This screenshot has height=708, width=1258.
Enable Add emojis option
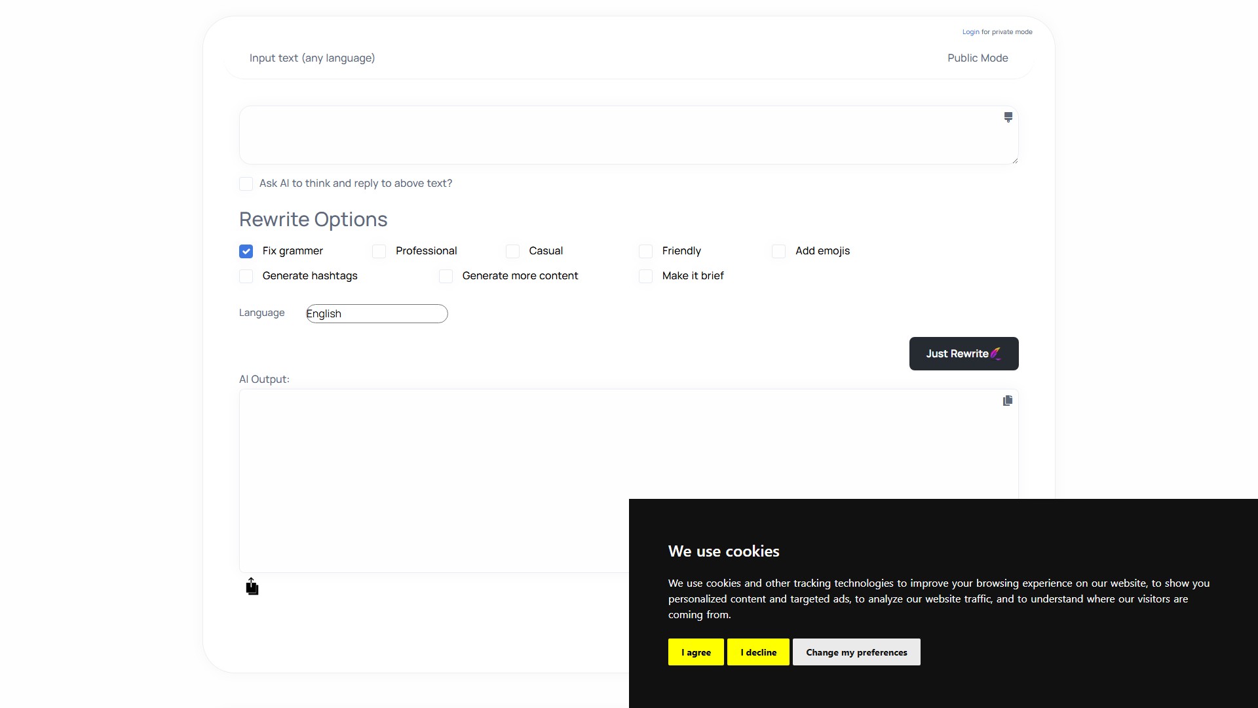pyautogui.click(x=778, y=252)
